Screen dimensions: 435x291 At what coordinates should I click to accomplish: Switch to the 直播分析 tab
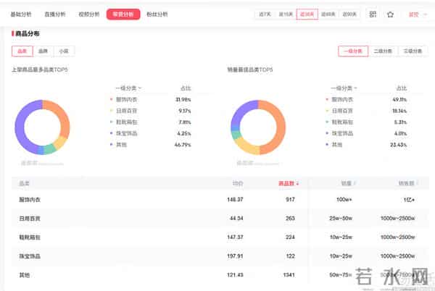point(55,14)
